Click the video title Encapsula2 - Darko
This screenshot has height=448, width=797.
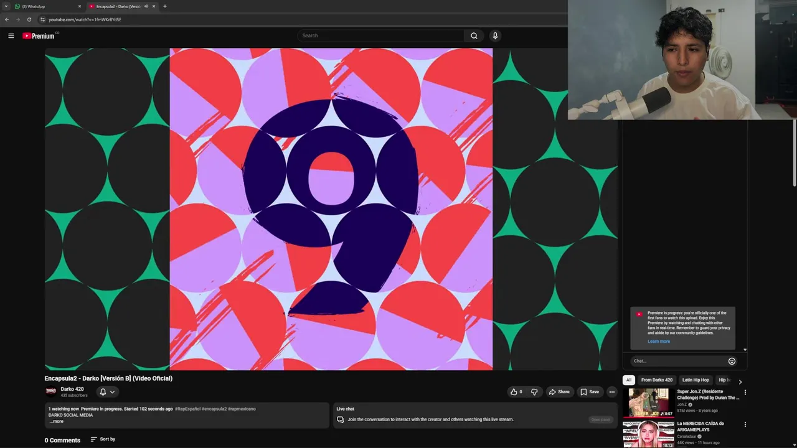[x=108, y=378]
